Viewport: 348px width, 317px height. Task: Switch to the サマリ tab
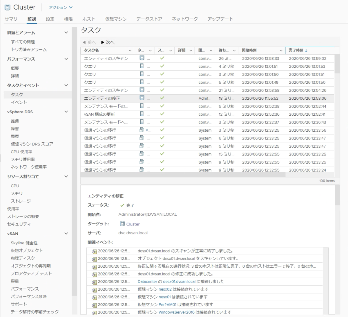pyautogui.click(x=11, y=19)
